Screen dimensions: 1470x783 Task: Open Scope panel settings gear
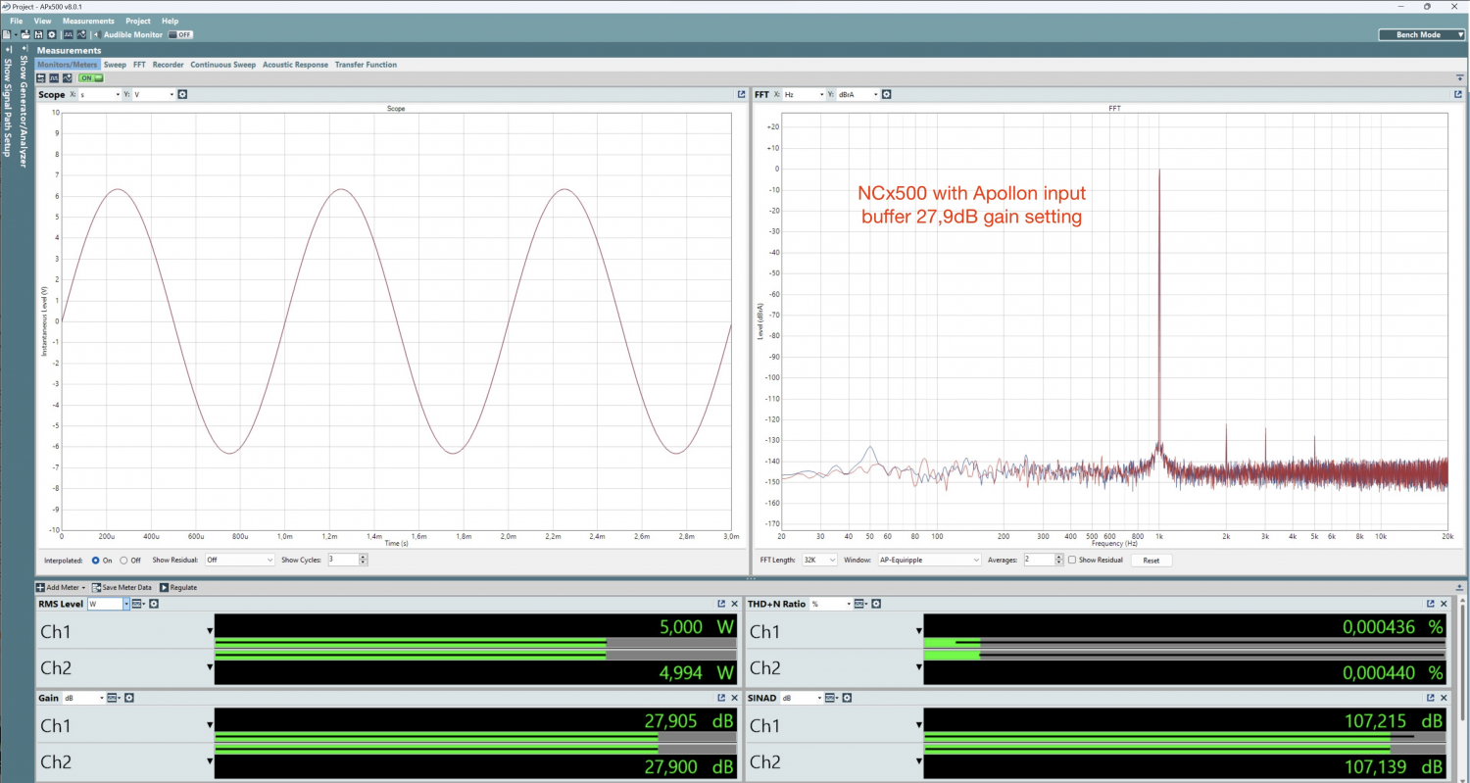[x=182, y=94]
